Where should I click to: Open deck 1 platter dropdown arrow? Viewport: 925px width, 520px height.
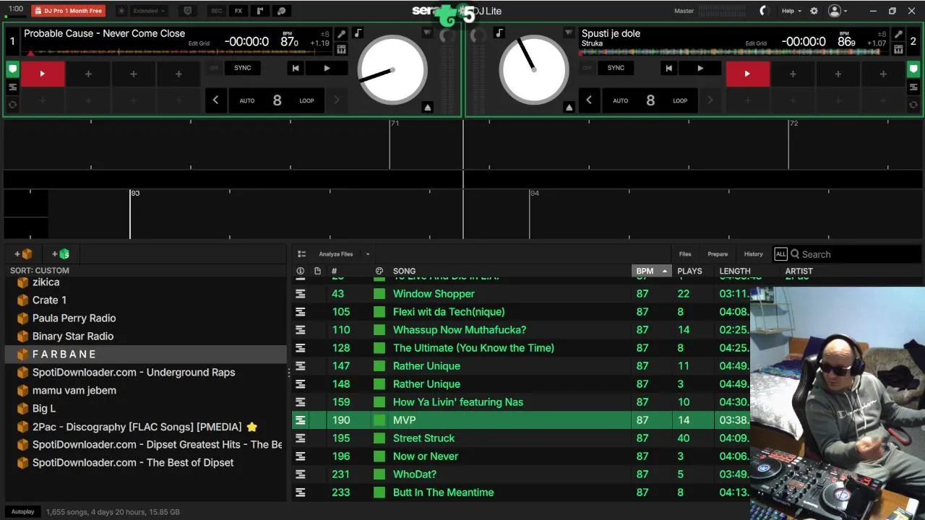point(427,33)
